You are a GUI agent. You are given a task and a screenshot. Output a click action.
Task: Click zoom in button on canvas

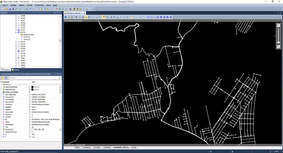click(x=279, y=26)
